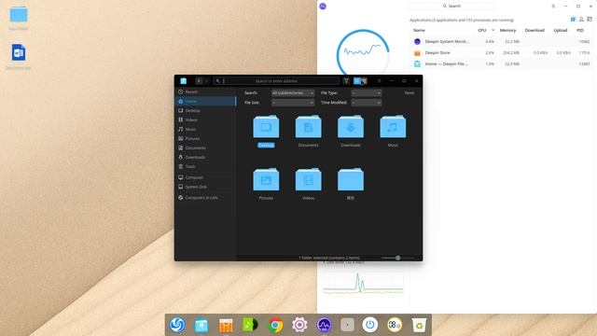
Task: Click the System Monitor purple app icon
Action: (x=323, y=7)
